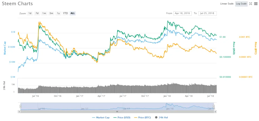Set zoom to 1m
The width and height of the screenshot is (259, 121).
pos(44,13)
